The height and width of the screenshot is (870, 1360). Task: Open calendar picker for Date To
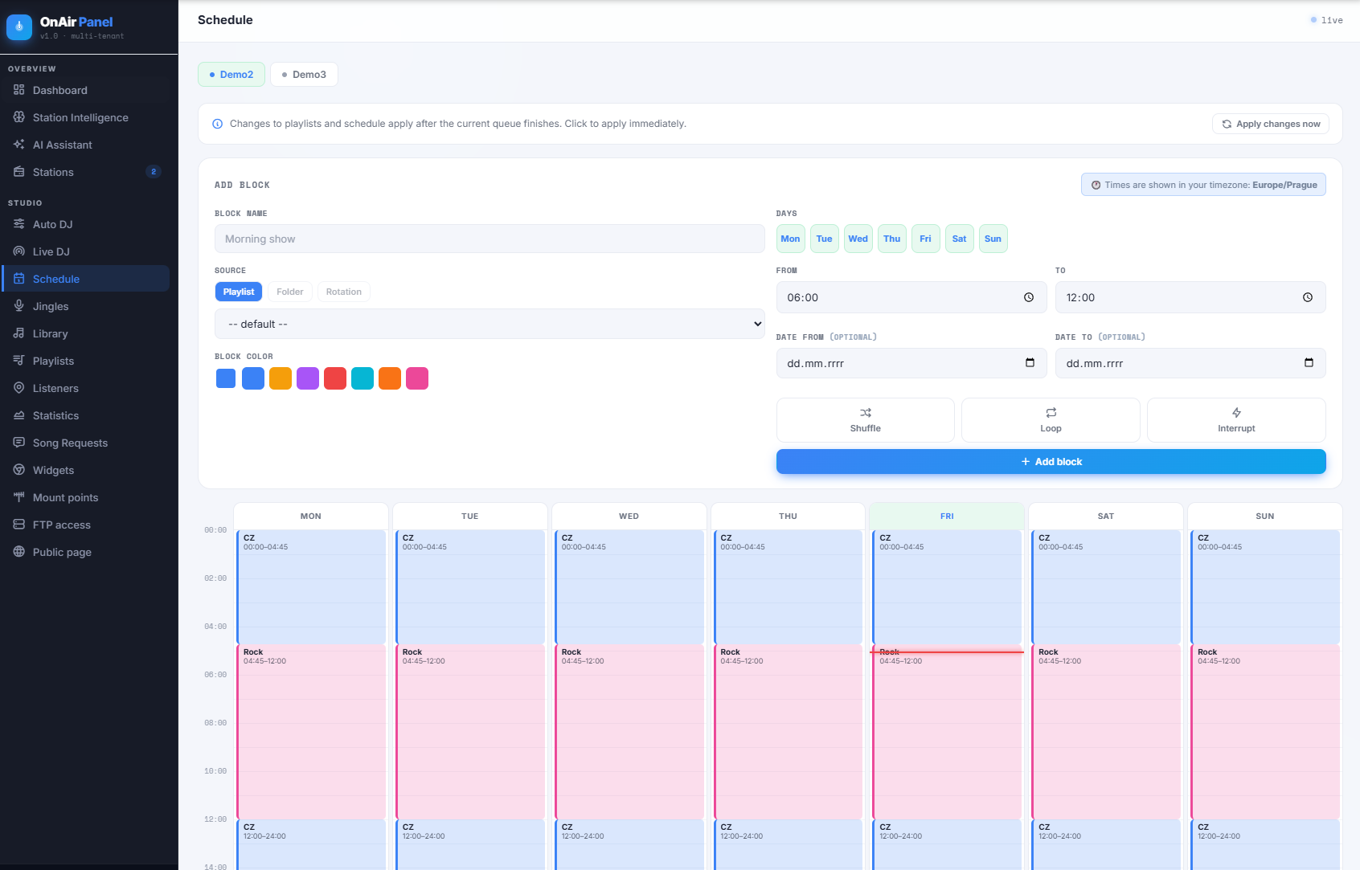point(1309,363)
